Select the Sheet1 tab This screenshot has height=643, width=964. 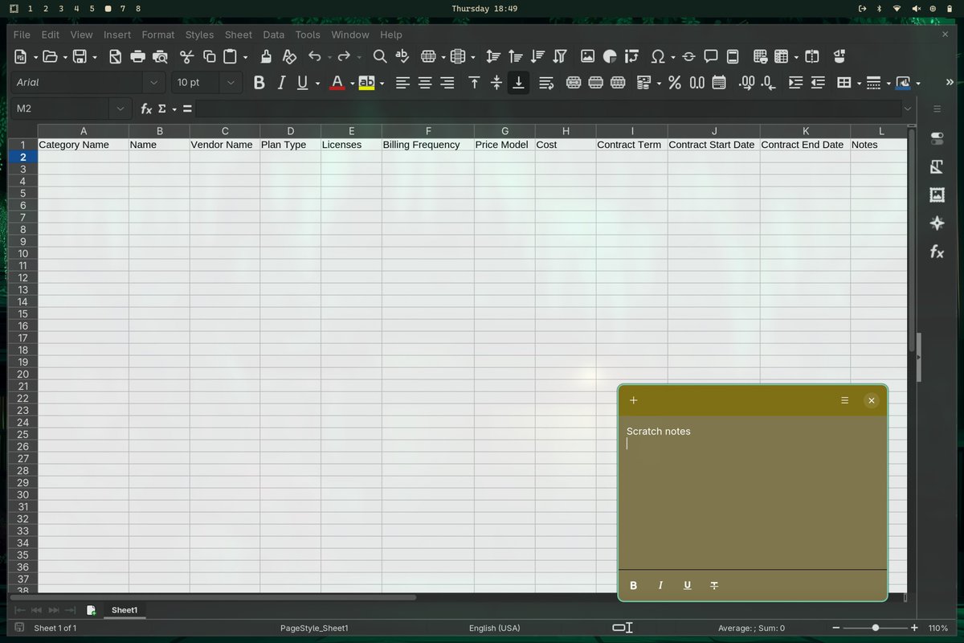(x=125, y=610)
